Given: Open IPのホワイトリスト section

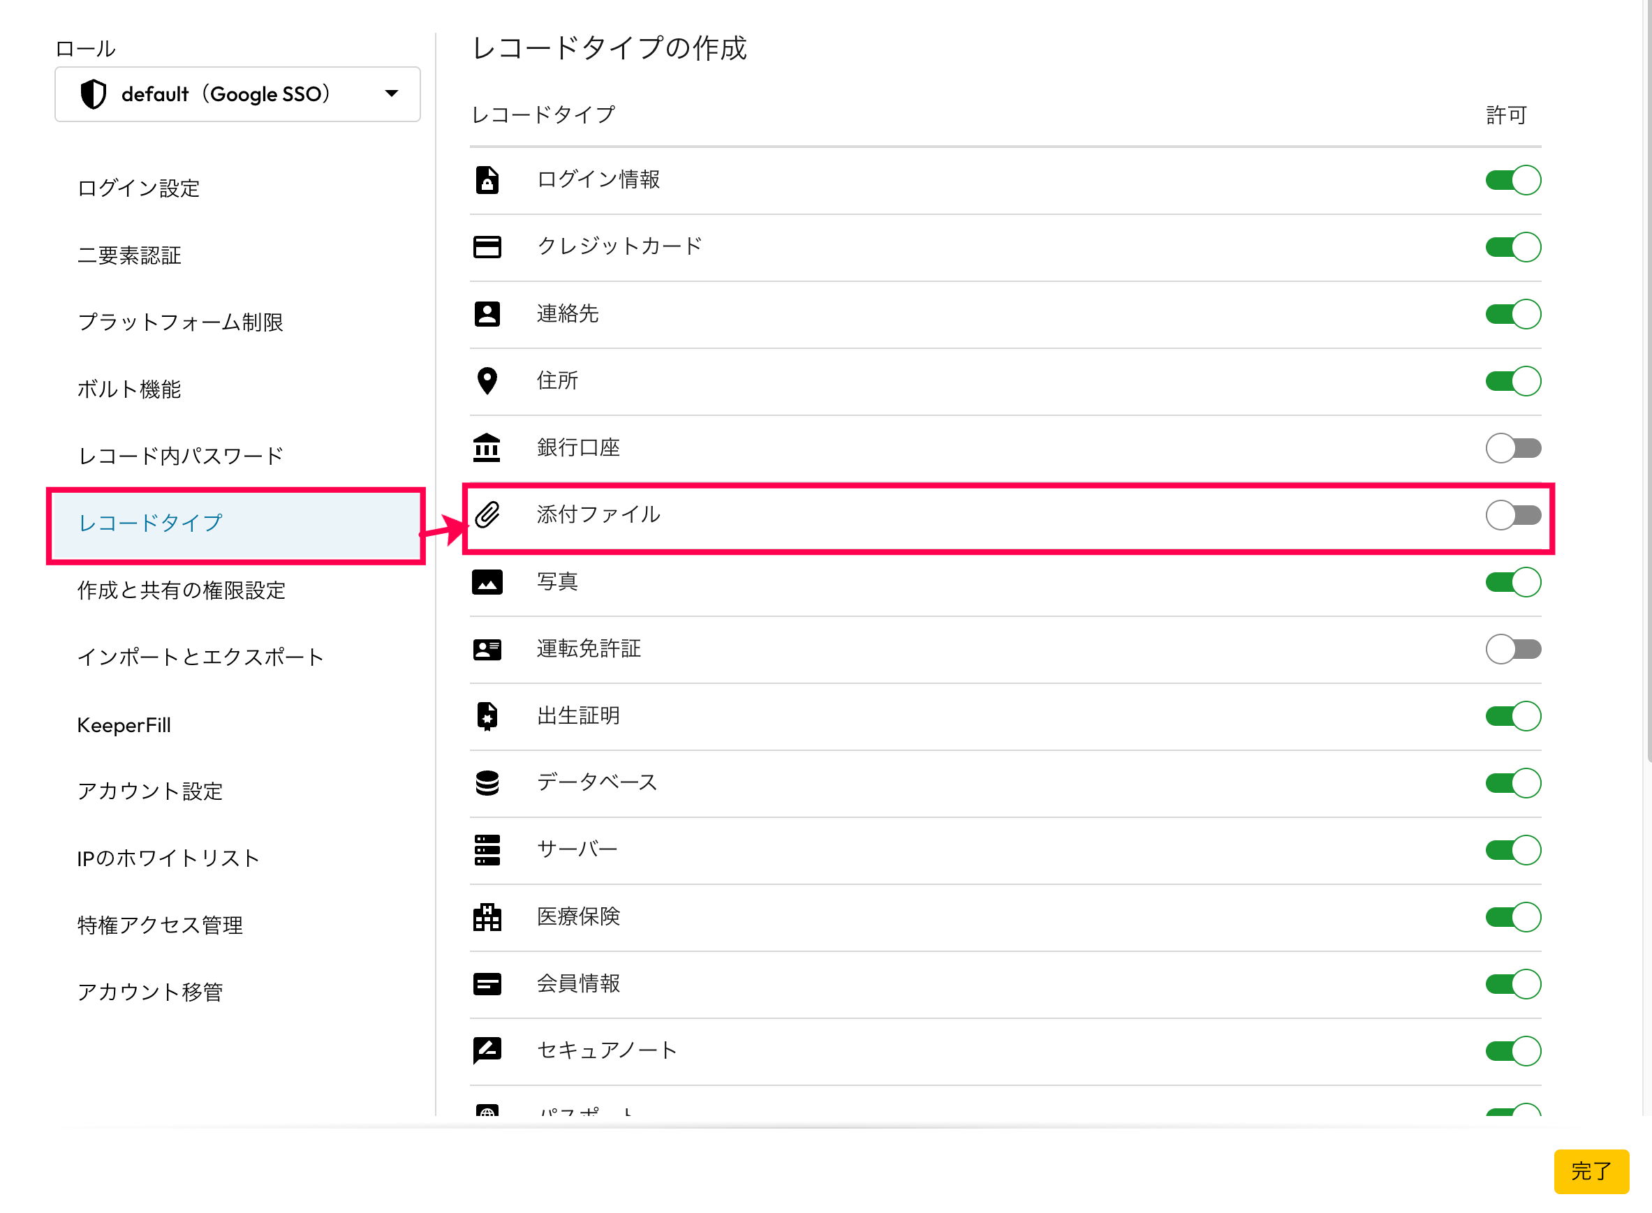Looking at the screenshot, I should coord(168,858).
